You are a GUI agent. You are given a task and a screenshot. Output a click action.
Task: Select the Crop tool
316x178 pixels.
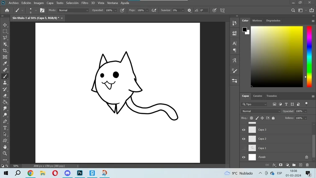coord(5,51)
